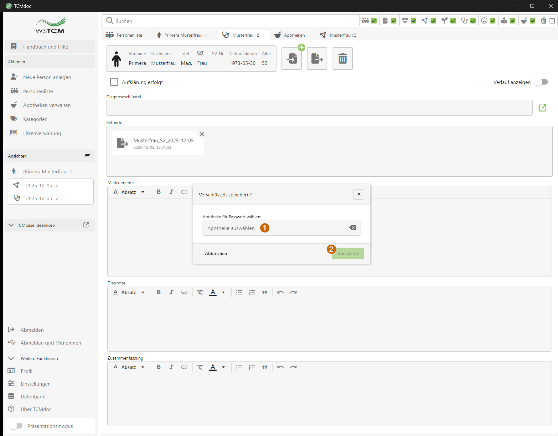Open the Apotheke auswählen dropdown

(276, 228)
